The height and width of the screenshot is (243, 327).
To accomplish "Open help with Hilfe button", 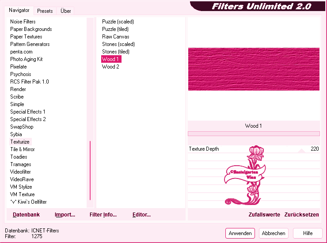I will (308, 233).
